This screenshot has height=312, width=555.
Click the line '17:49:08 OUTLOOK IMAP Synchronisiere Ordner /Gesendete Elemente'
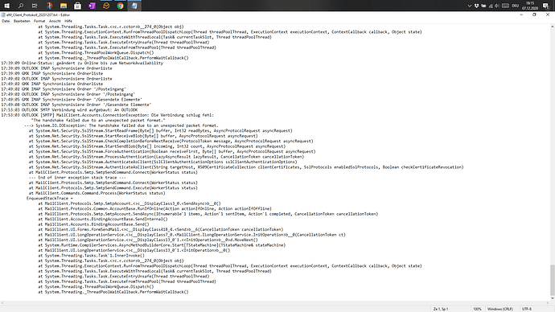[76, 105]
